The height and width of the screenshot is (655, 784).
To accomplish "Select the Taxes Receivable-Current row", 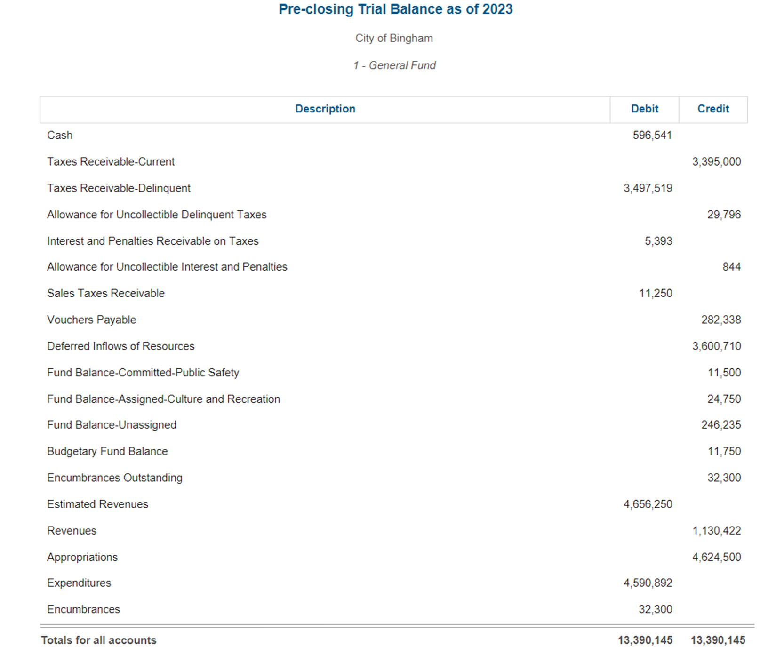I will (111, 161).
